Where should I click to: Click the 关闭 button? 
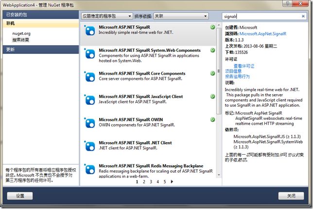[x=291, y=196]
